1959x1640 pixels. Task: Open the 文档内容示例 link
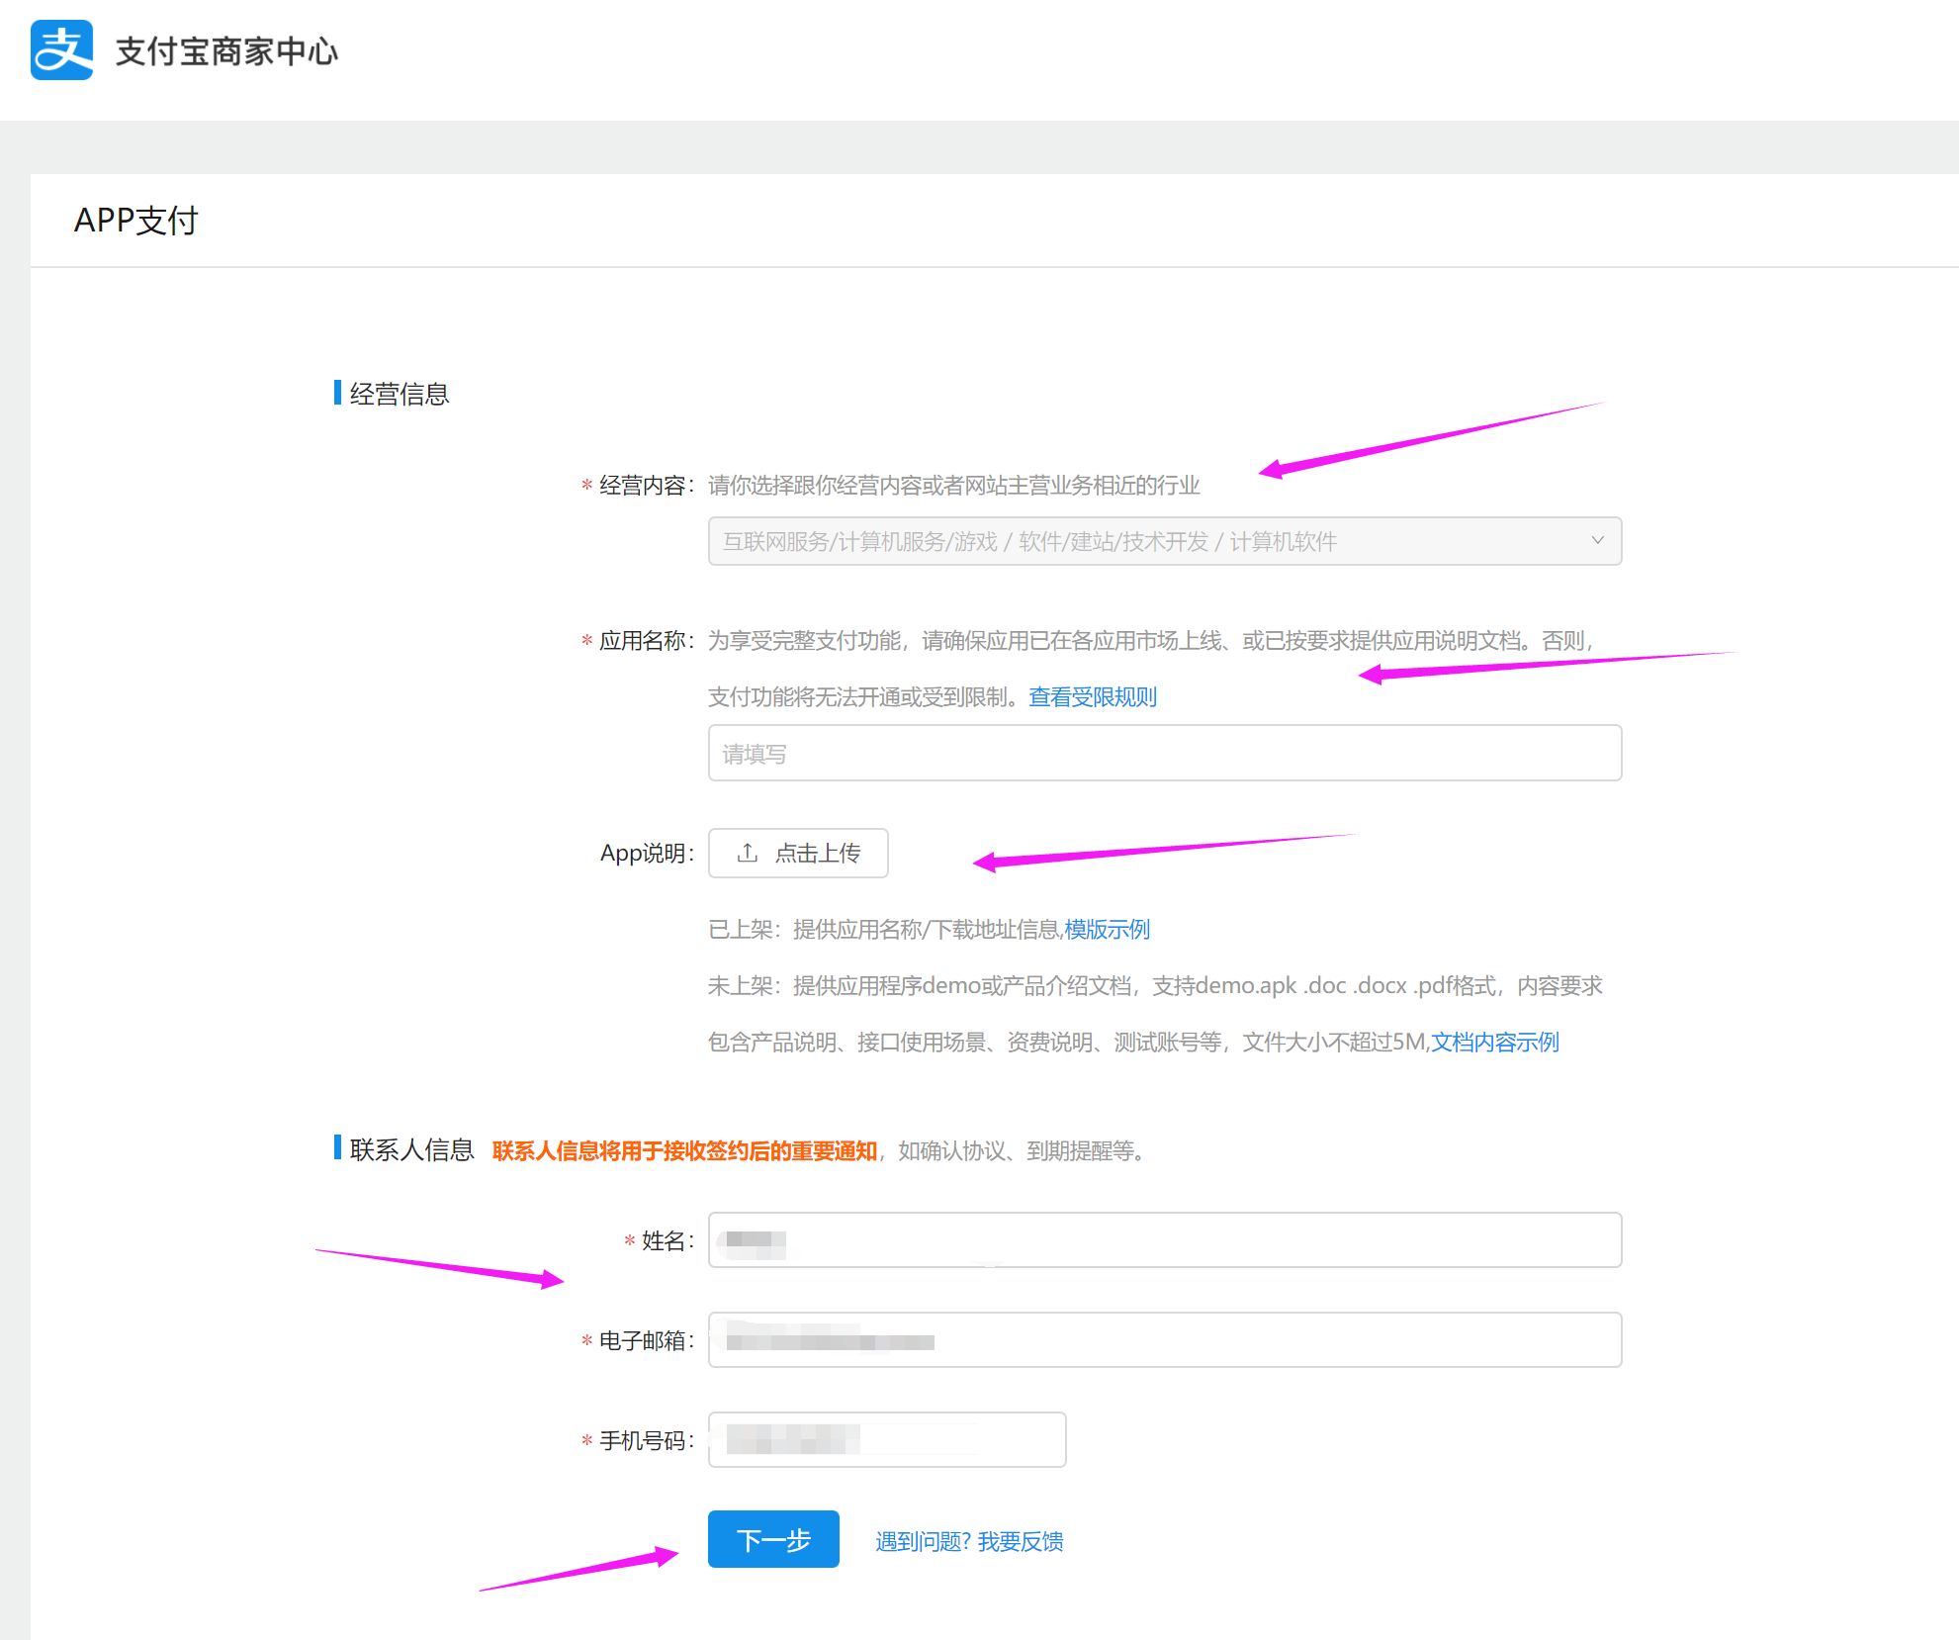pos(1494,1043)
